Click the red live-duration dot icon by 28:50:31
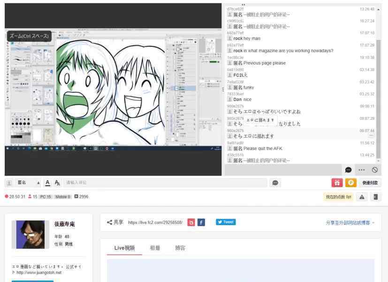This screenshot has height=282, width=388. 7,196
